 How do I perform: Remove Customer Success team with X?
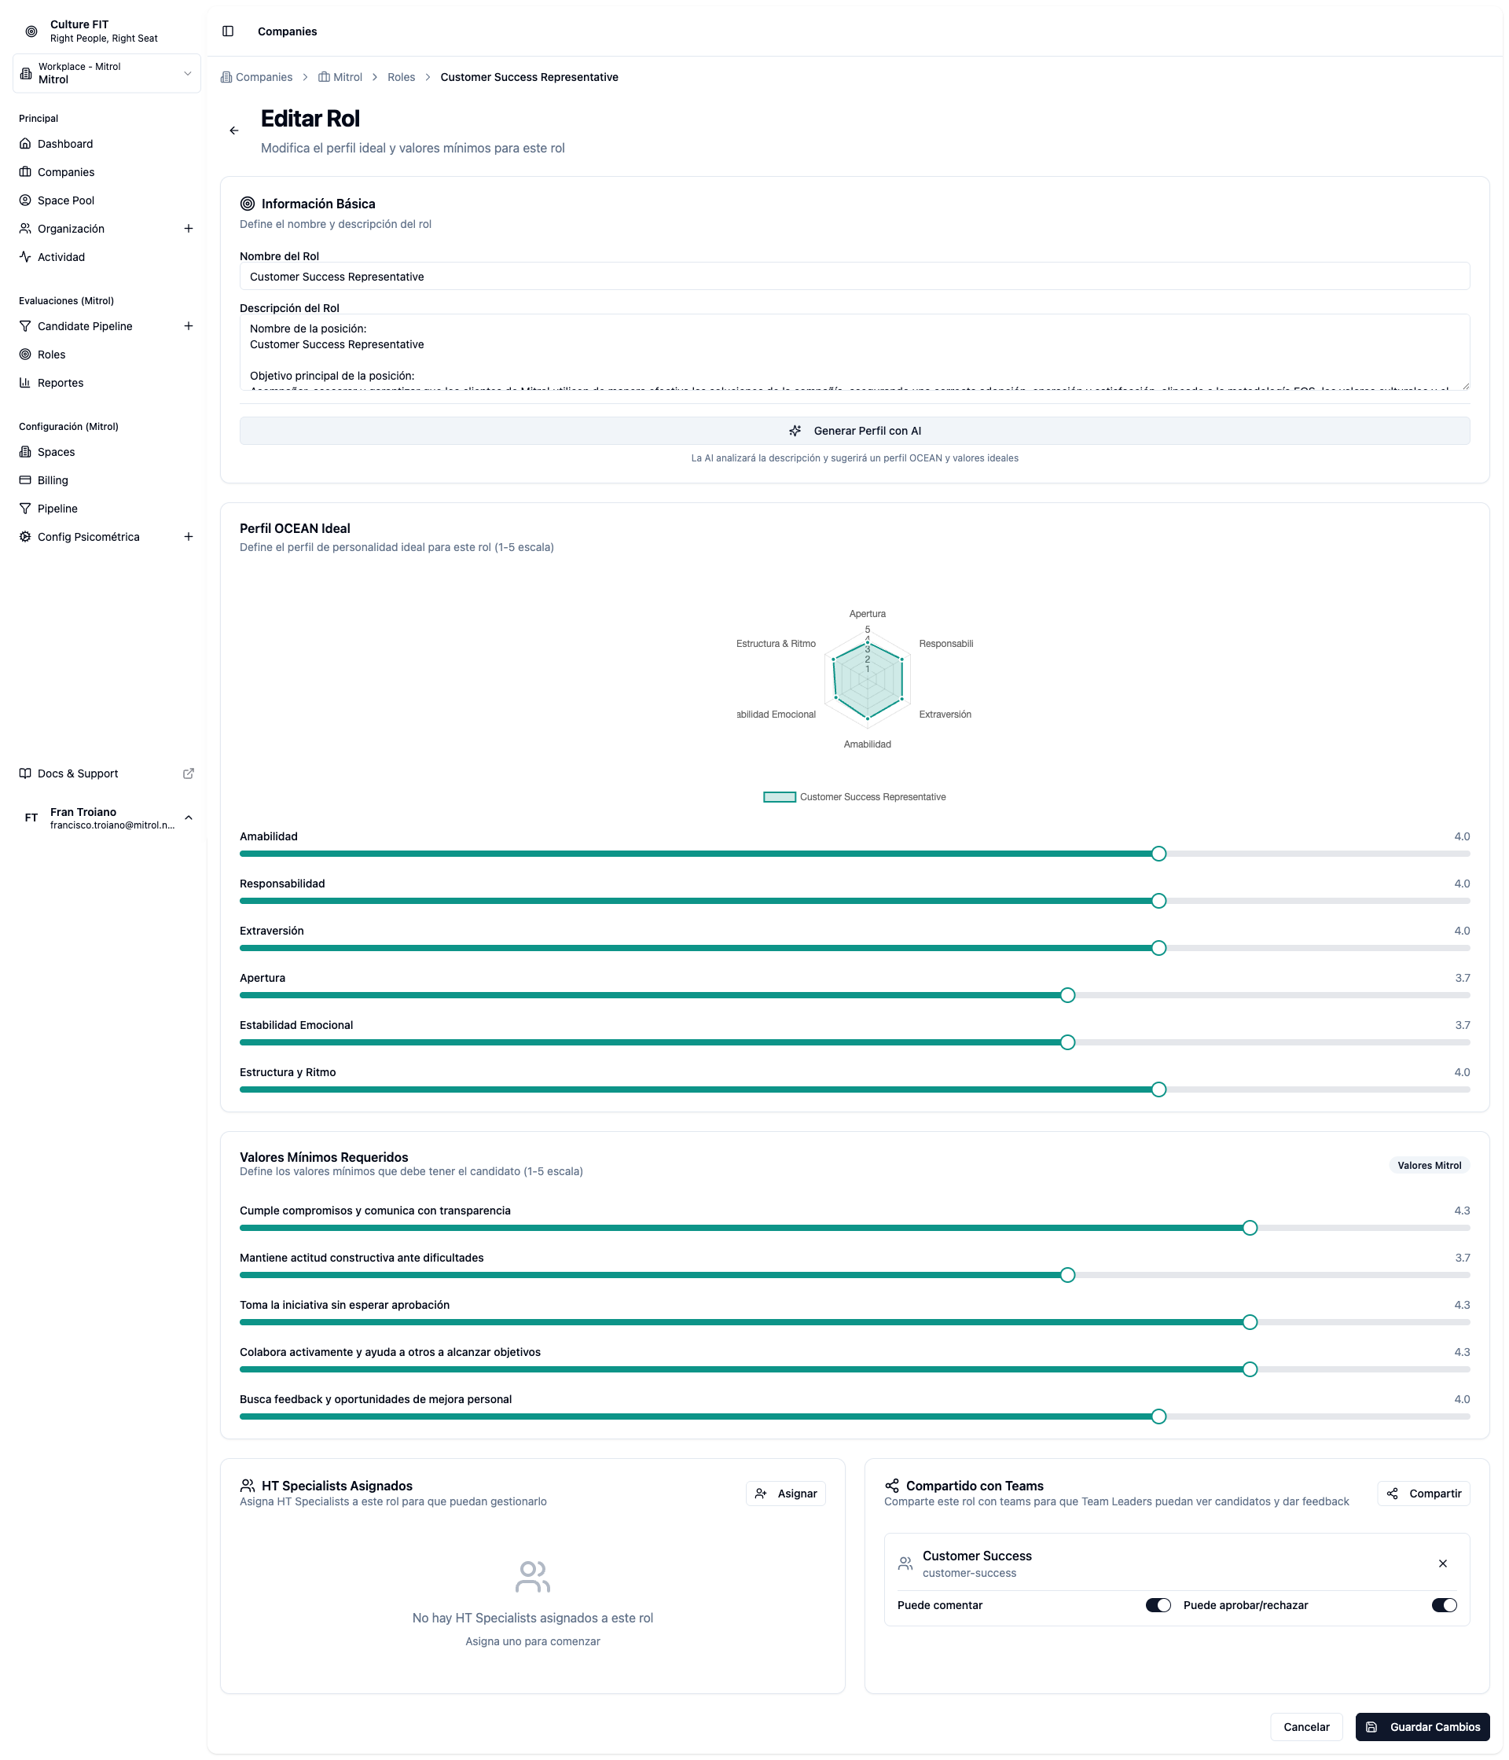pos(1442,1563)
